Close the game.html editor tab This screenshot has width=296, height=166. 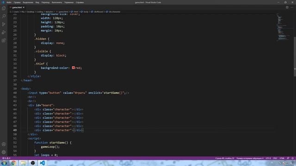click(24, 7)
